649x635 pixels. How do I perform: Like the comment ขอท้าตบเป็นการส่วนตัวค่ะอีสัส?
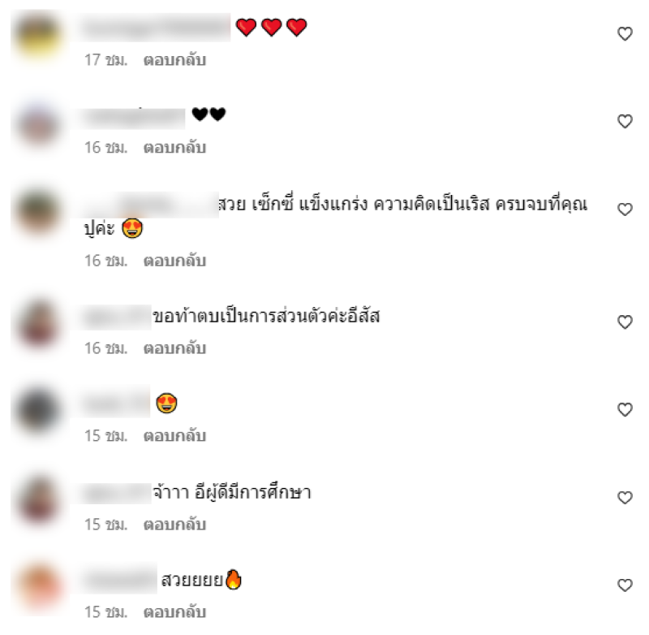pos(625,322)
